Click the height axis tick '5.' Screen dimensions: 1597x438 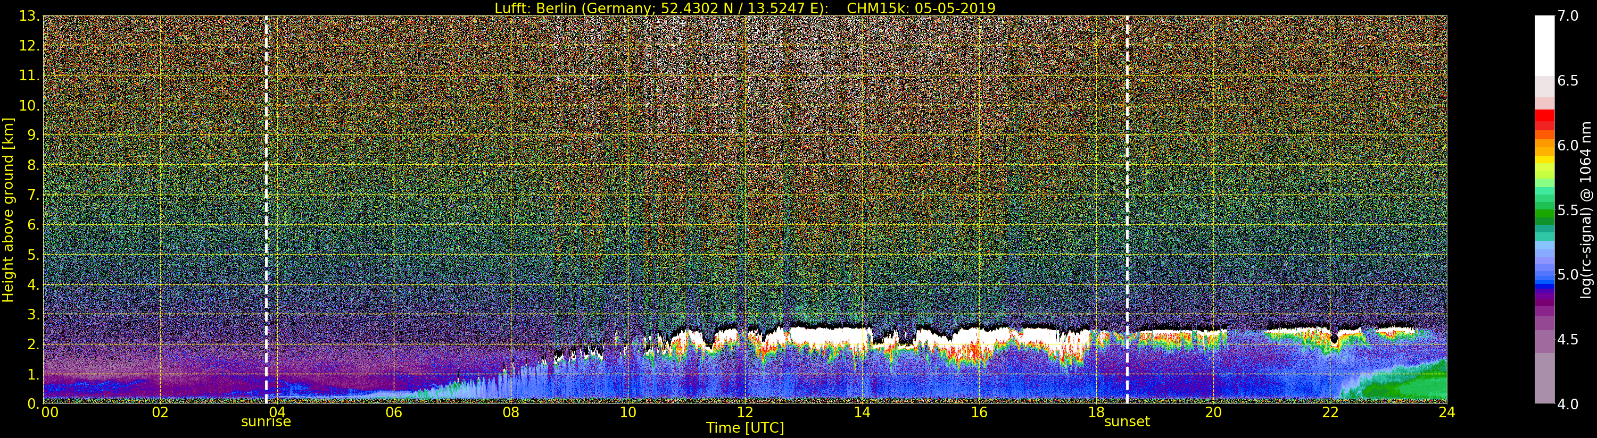click(34, 255)
